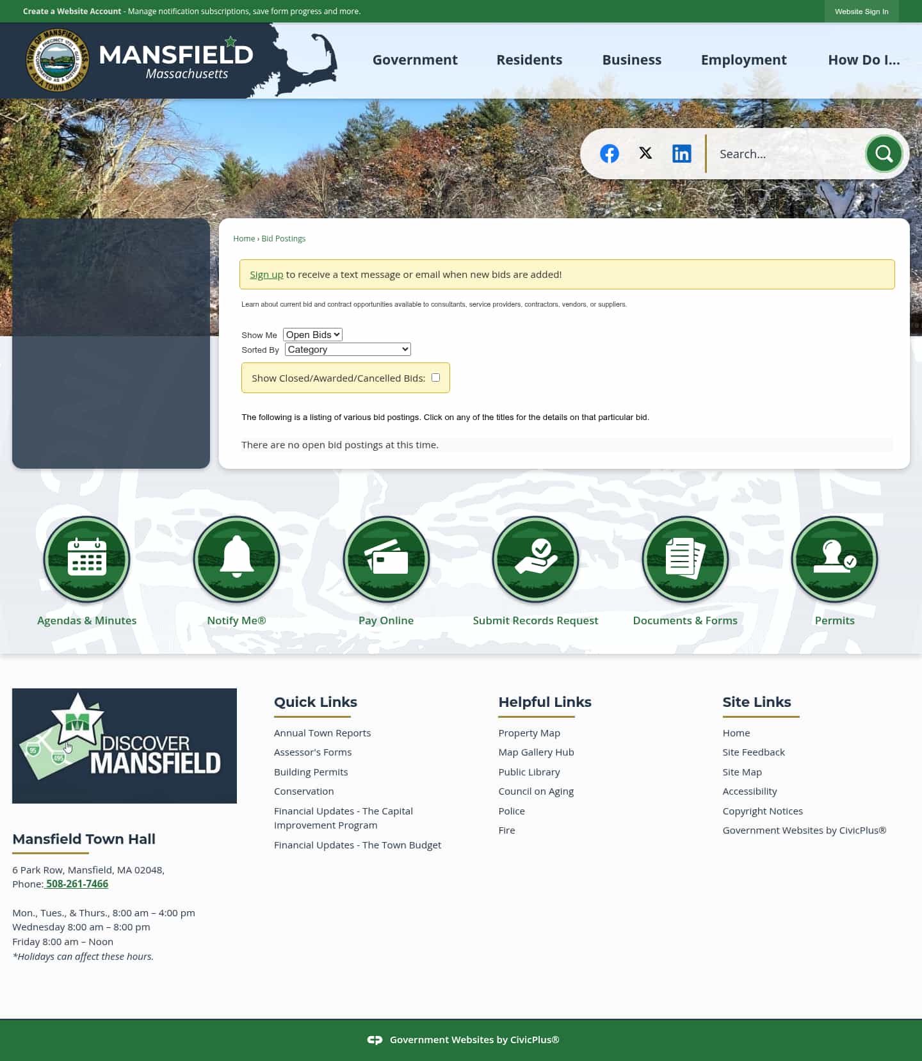This screenshot has width=922, height=1061.
Task: Click Home under Site Links
Action: coord(736,733)
